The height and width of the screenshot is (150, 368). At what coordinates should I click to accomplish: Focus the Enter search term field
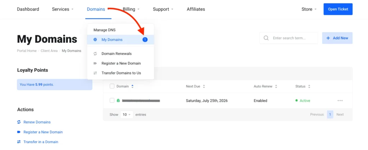pyautogui.click(x=289, y=38)
